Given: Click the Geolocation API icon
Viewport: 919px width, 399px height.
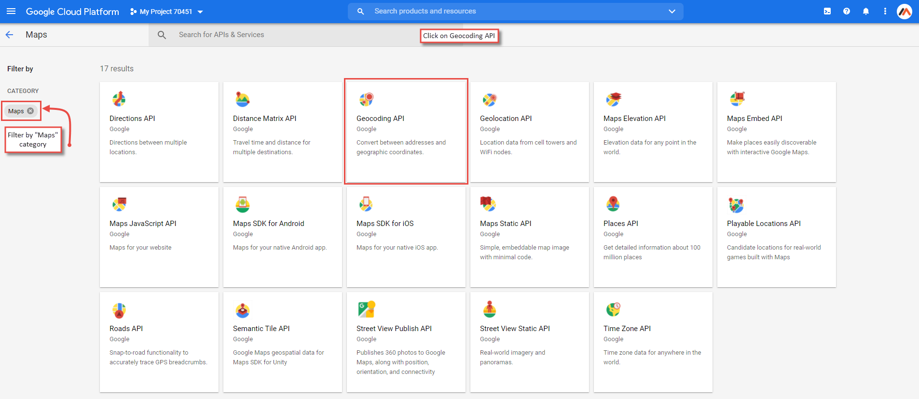Looking at the screenshot, I should [489, 100].
